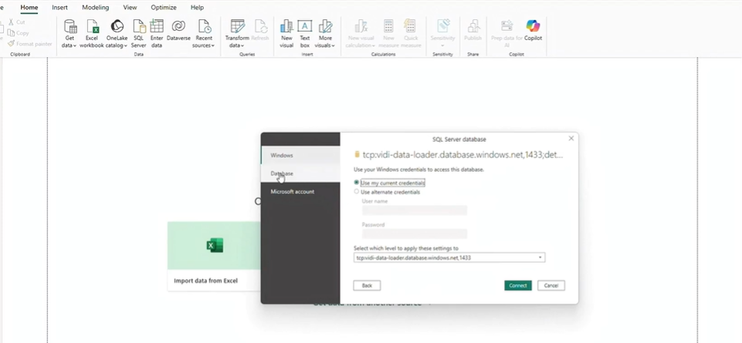Open More visuals
Viewport: 742px width, 343px height.
click(325, 34)
